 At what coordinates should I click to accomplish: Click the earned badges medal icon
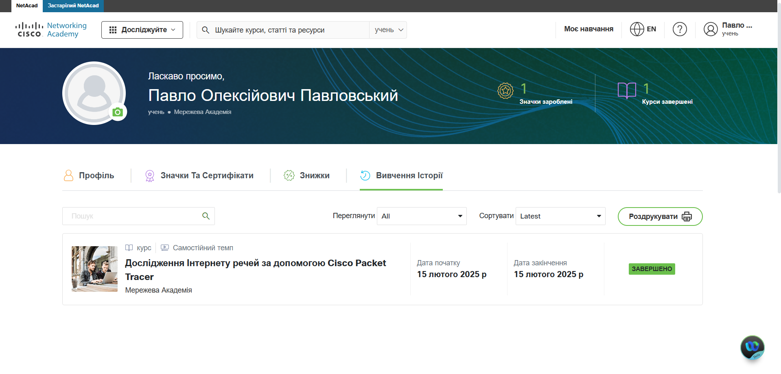pos(505,90)
